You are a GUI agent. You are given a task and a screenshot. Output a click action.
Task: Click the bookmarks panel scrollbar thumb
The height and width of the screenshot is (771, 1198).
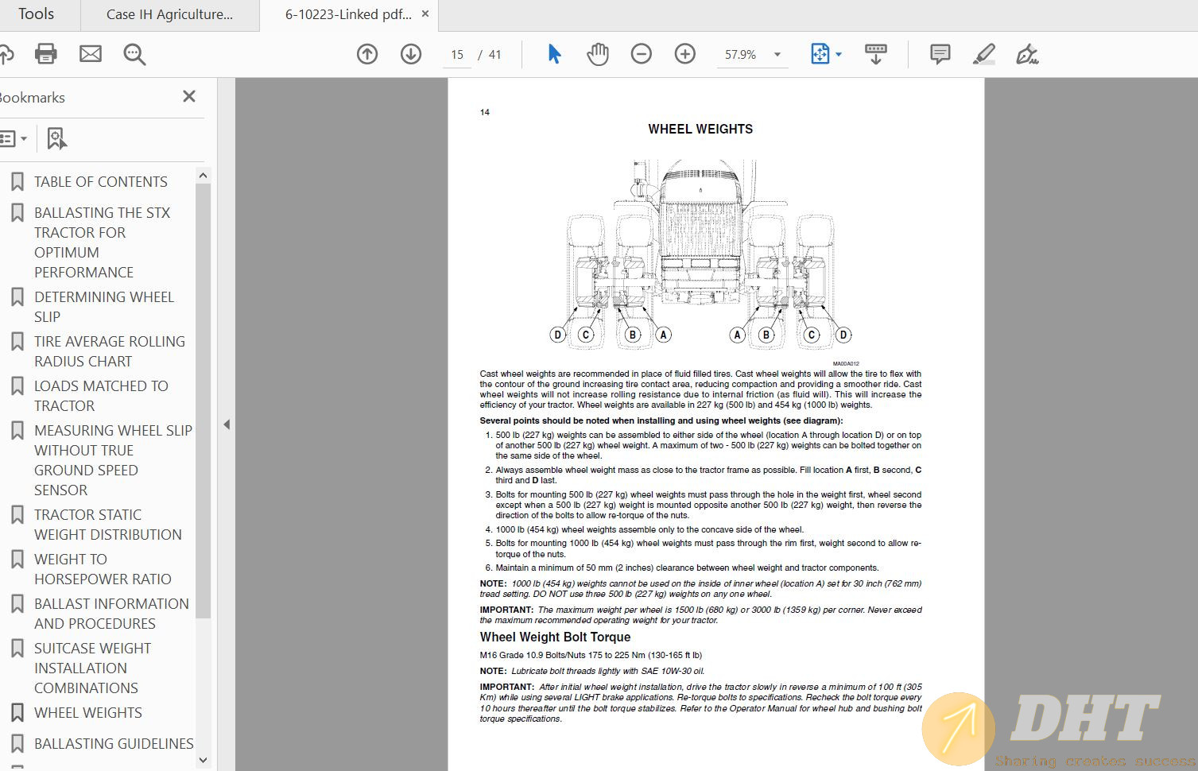click(203, 401)
